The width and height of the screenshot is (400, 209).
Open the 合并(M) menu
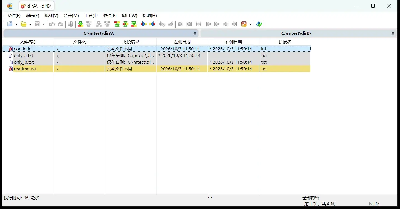point(71,16)
